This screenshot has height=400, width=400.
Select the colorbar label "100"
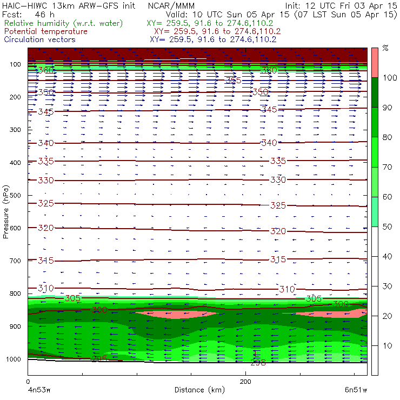pos(390,77)
